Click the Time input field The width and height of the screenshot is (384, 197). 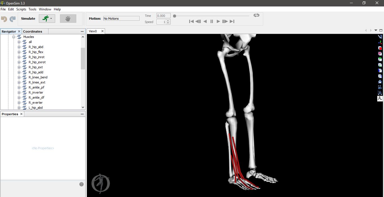pos(163,16)
